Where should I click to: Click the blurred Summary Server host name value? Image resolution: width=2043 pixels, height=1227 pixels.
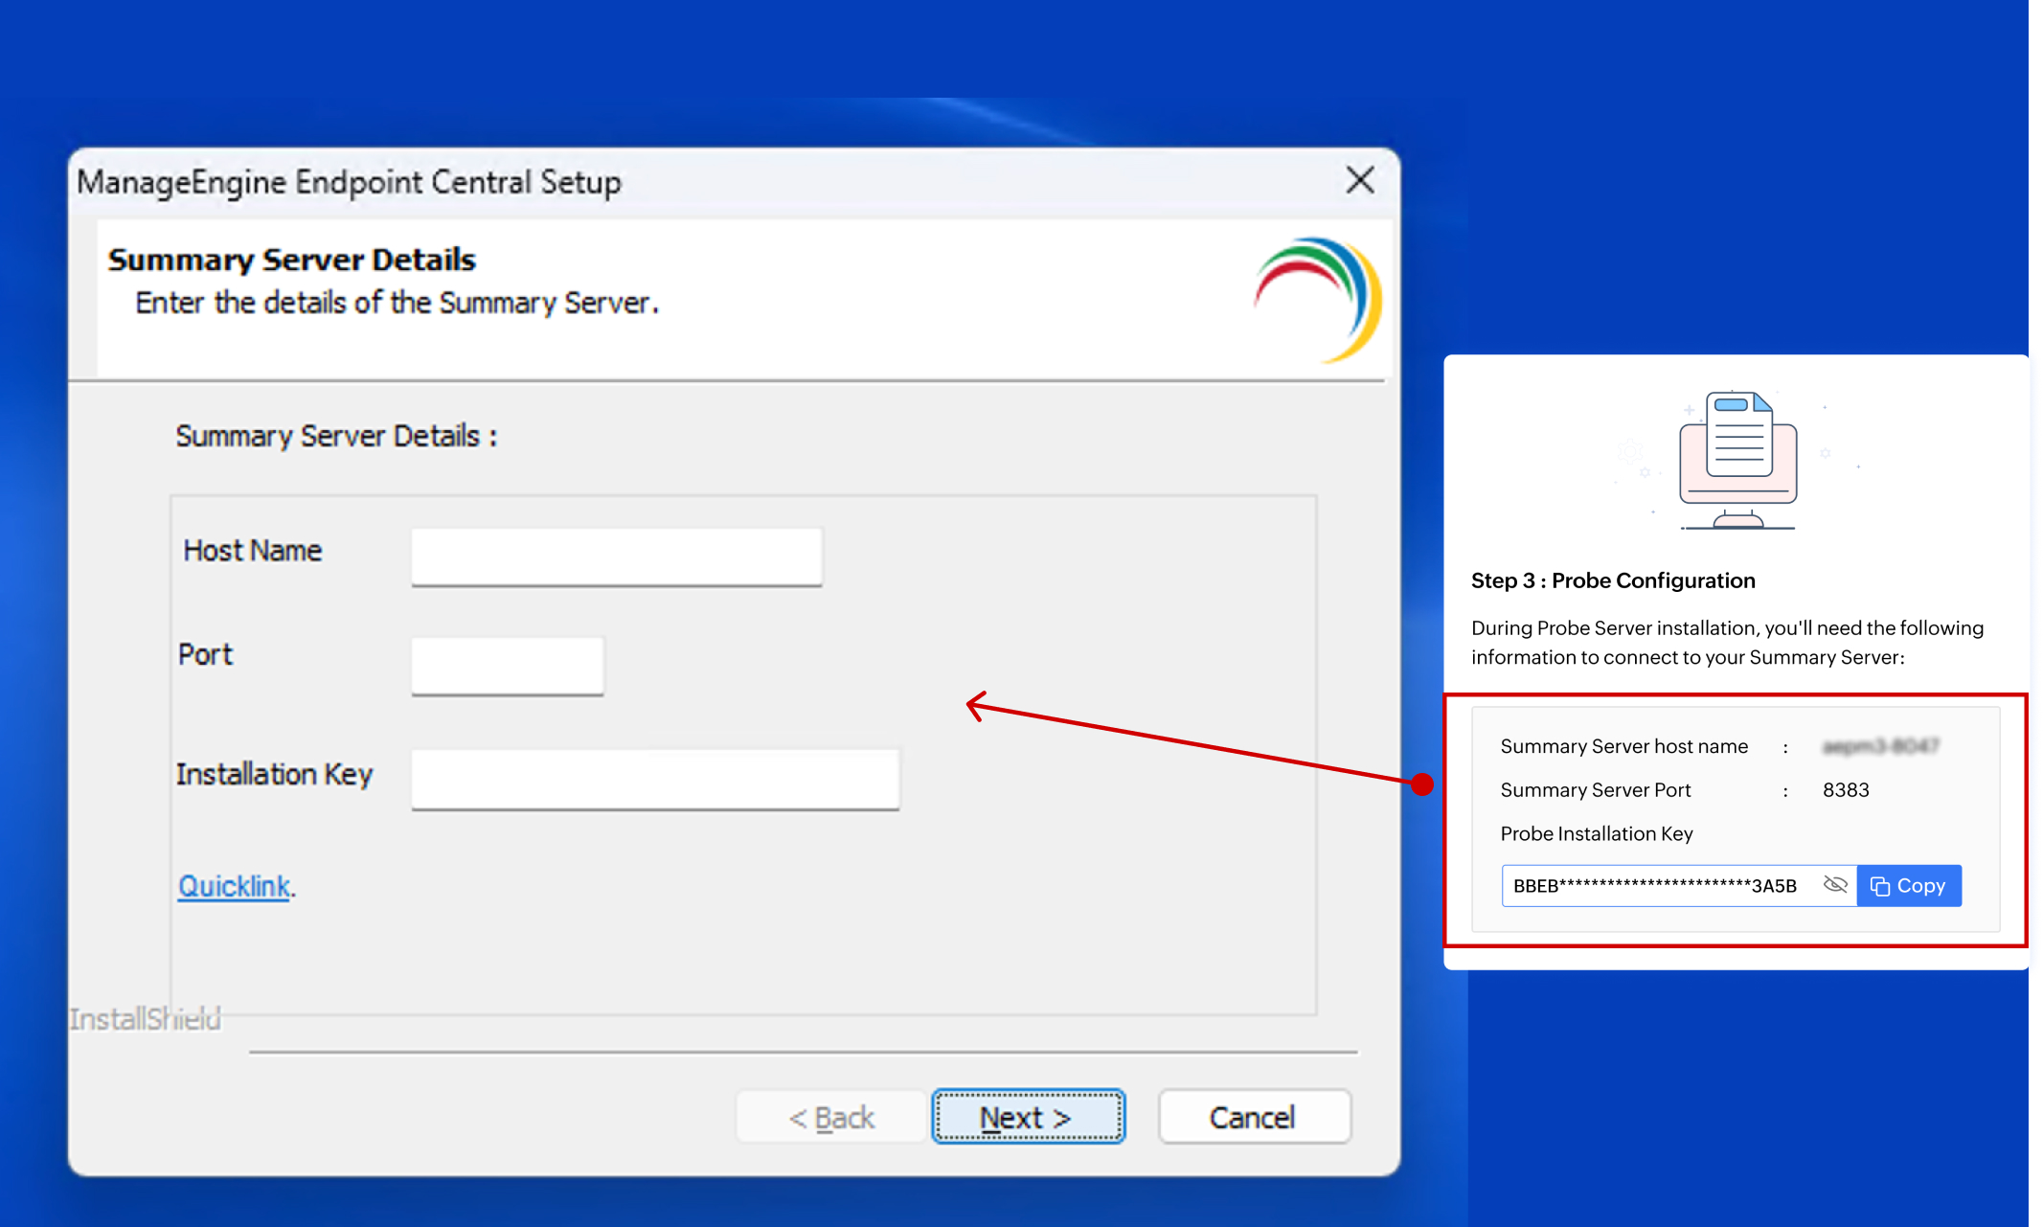1879,746
